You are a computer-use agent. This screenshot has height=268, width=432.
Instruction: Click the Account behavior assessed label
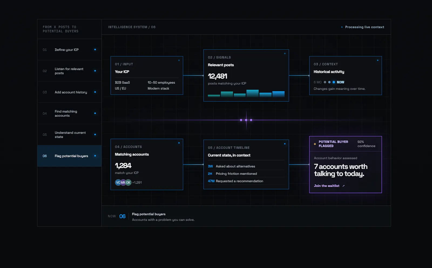coord(335,158)
